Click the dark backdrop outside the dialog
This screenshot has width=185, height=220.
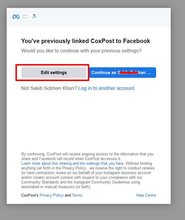[x=177, y=117]
